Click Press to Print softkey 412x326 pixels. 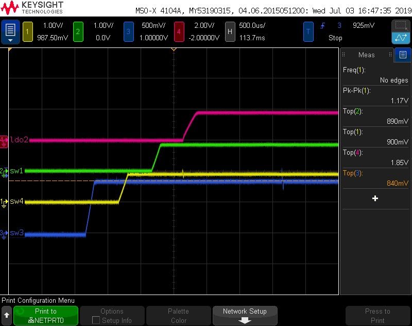pyautogui.click(x=378, y=316)
